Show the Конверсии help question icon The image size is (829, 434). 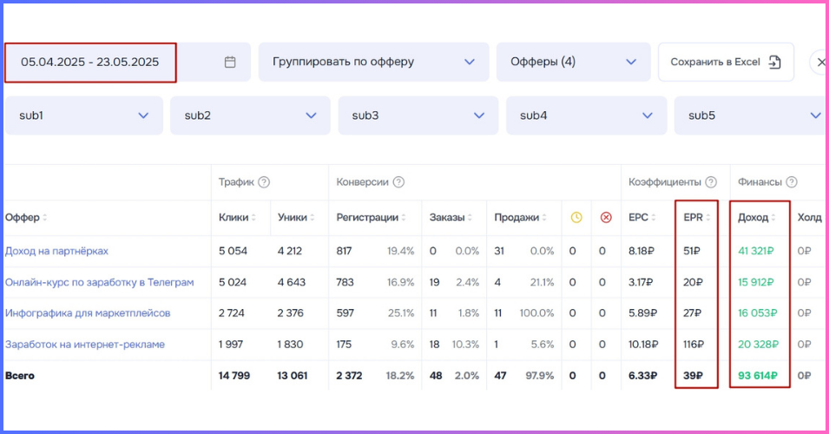(x=398, y=182)
